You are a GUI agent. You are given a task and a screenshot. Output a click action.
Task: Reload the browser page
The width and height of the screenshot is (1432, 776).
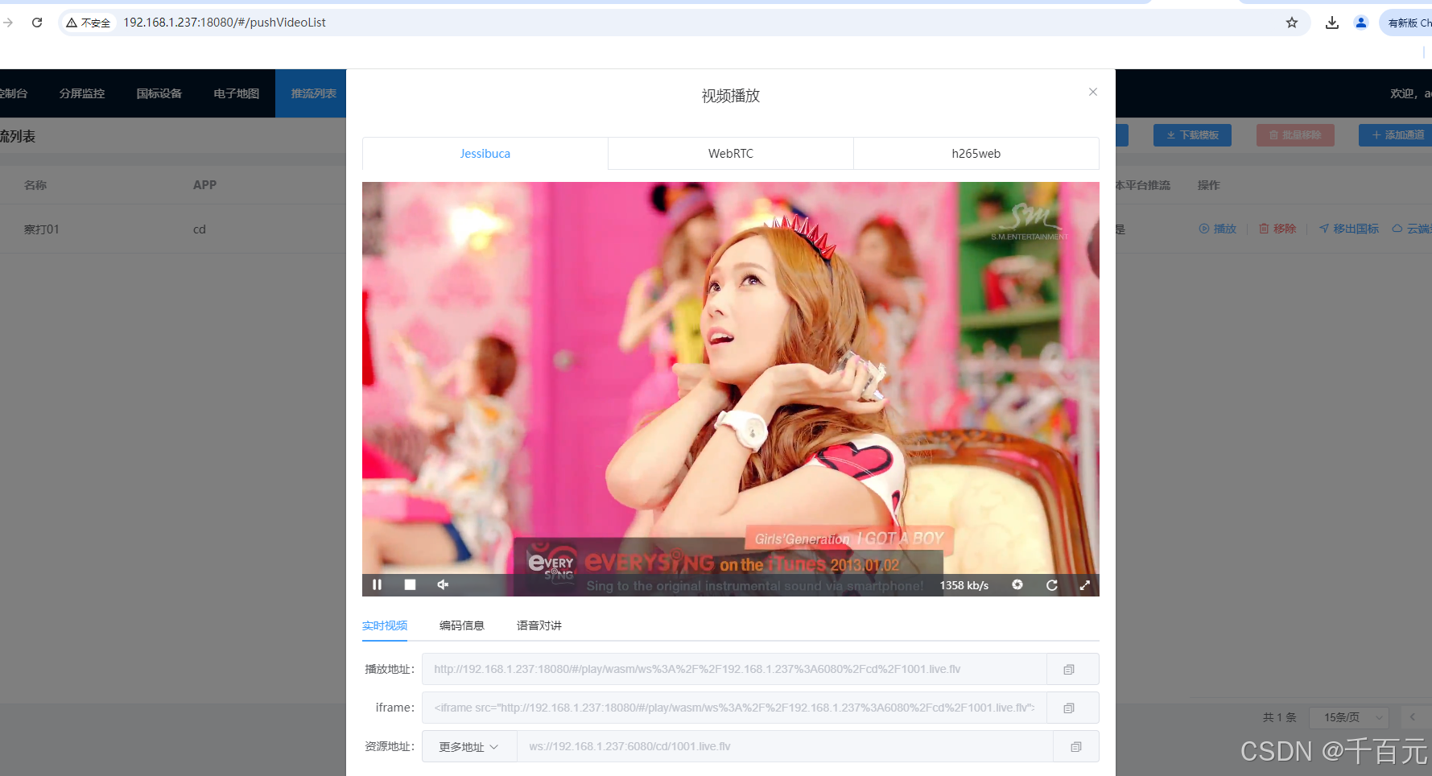pyautogui.click(x=37, y=23)
